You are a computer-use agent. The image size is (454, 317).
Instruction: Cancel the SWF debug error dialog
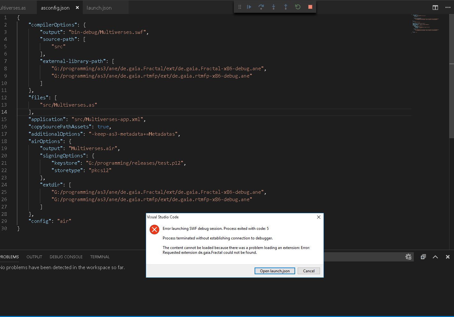click(309, 271)
